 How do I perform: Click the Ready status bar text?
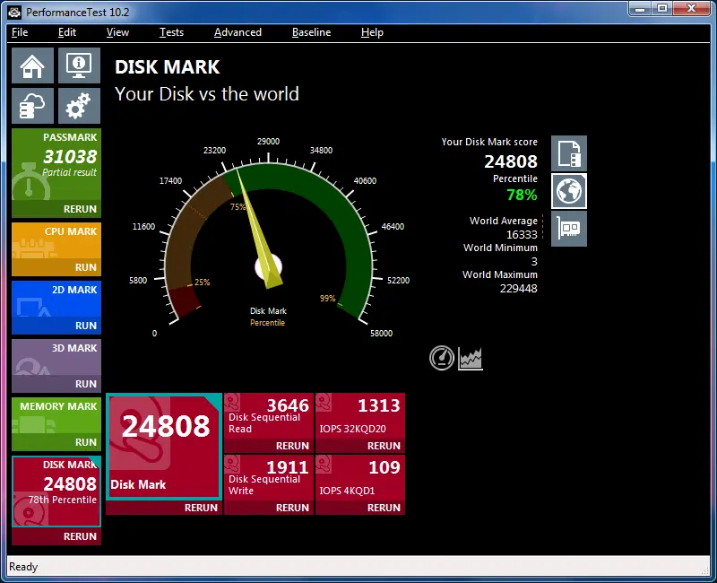(x=23, y=567)
